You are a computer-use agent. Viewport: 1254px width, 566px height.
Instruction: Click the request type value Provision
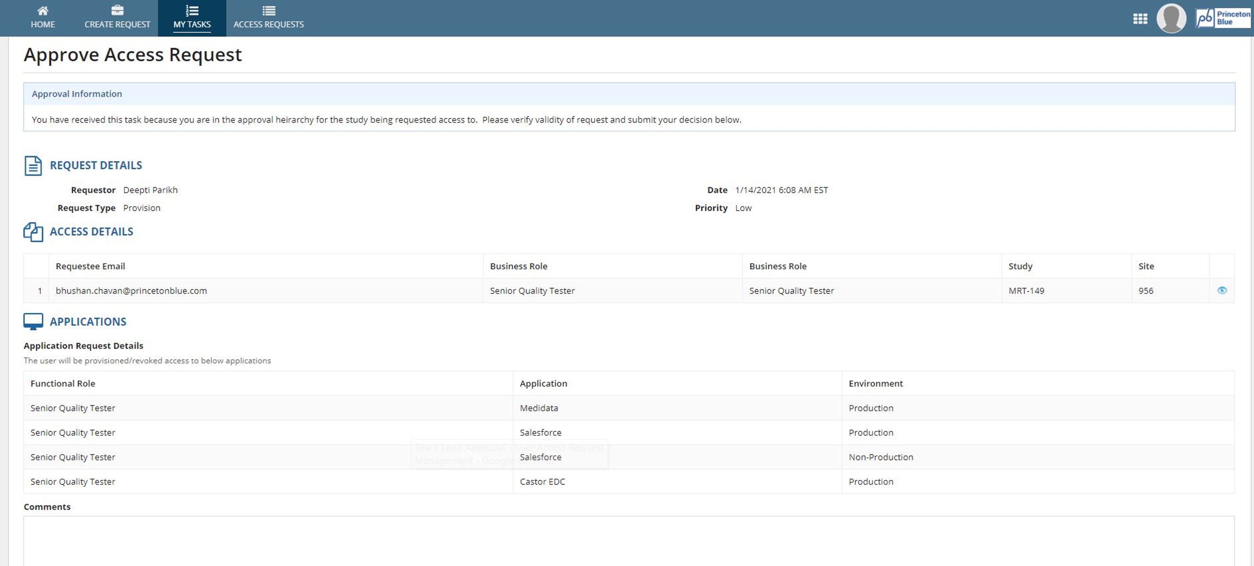(142, 208)
